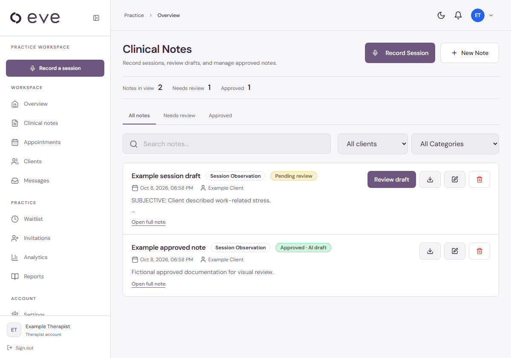The width and height of the screenshot is (511, 358).
Task: Open Clients in sidebar
Action: 55,162
